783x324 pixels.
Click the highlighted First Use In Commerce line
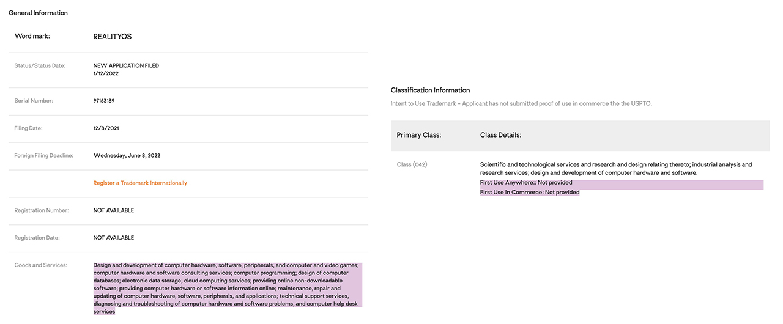[530, 193]
